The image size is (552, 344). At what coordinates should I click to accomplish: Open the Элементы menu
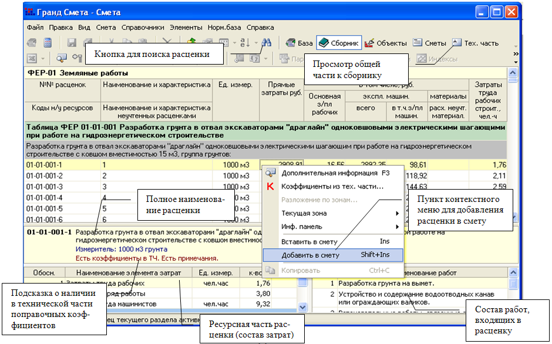click(186, 28)
